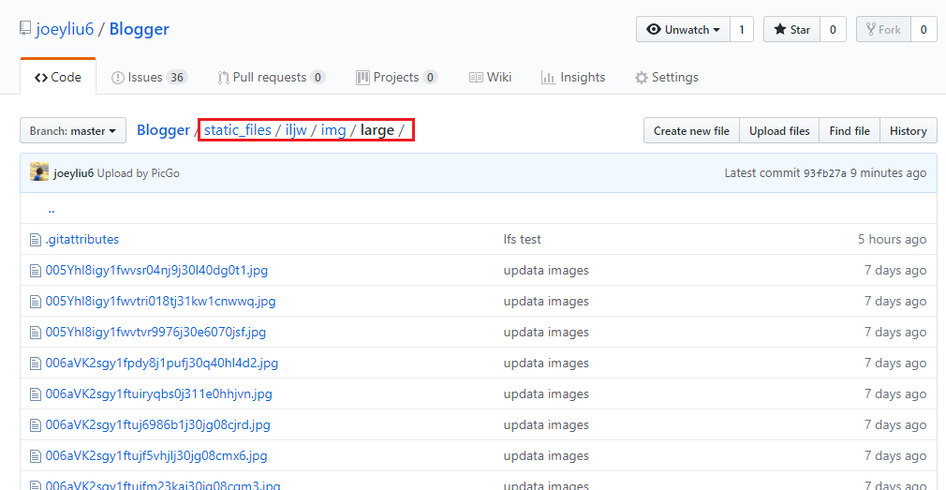The height and width of the screenshot is (490, 946).
Task: Open 005Yhl8igy1fwvtri018tj31kw1cnwwq.jpg
Action: [160, 301]
